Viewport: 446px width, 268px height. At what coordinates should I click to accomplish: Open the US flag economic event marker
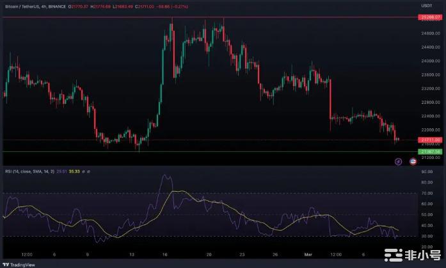tap(413, 162)
